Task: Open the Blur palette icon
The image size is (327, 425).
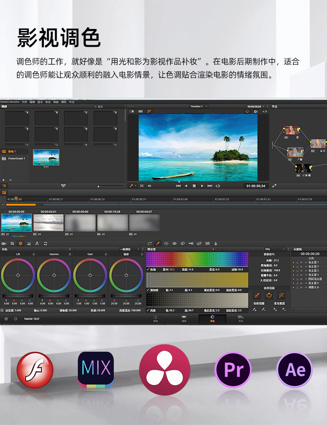Action: [x=183, y=244]
